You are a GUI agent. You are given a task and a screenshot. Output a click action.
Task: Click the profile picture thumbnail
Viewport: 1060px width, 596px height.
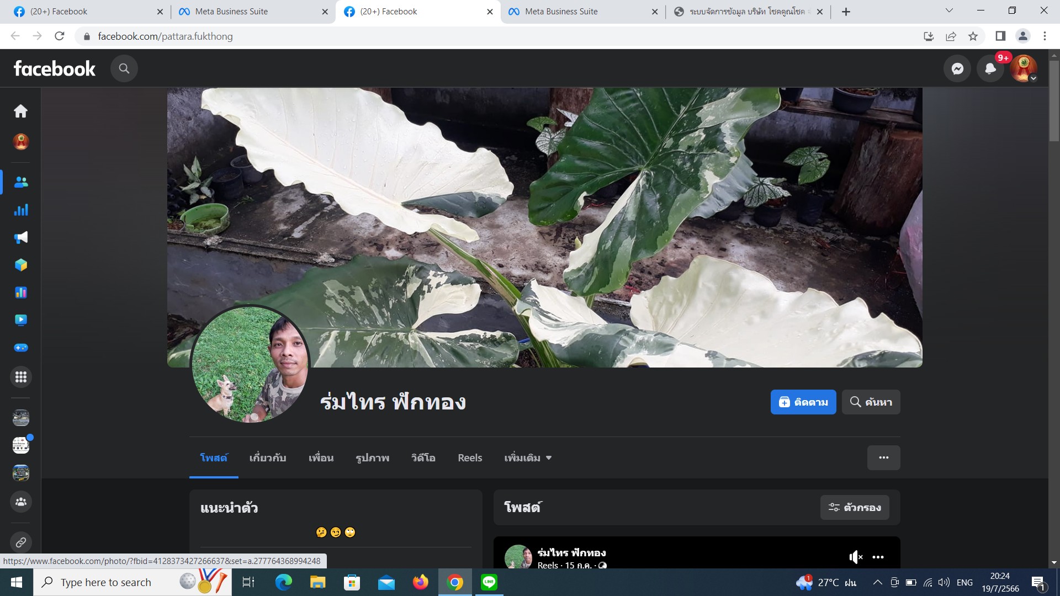pyautogui.click(x=250, y=365)
